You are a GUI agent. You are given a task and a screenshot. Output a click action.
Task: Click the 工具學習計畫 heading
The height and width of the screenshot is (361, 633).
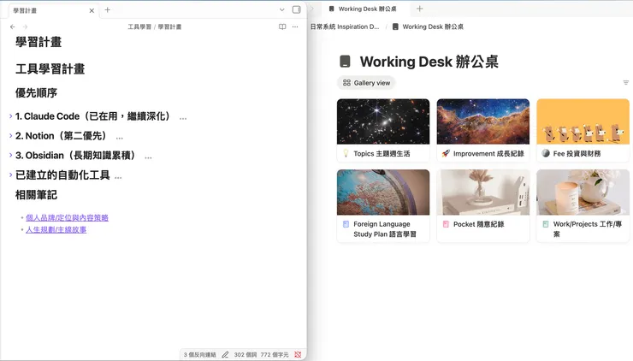click(x=50, y=69)
